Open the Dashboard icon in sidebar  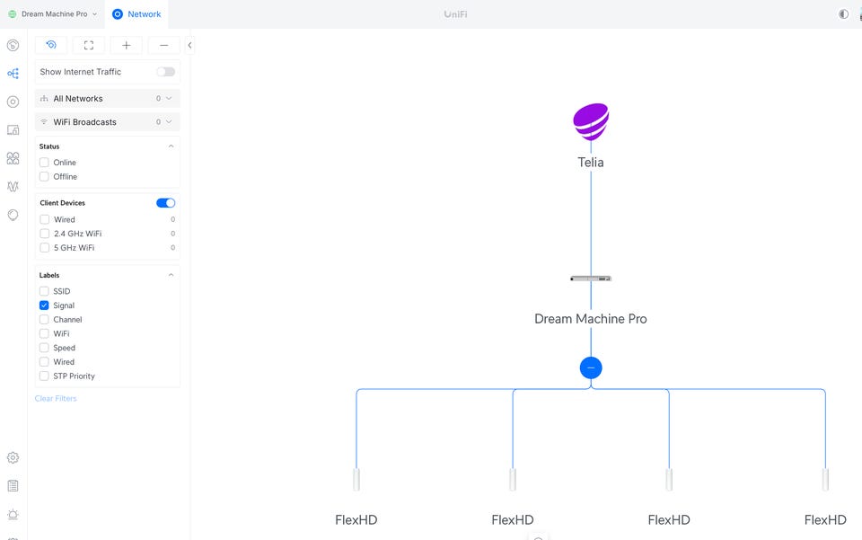click(x=13, y=45)
